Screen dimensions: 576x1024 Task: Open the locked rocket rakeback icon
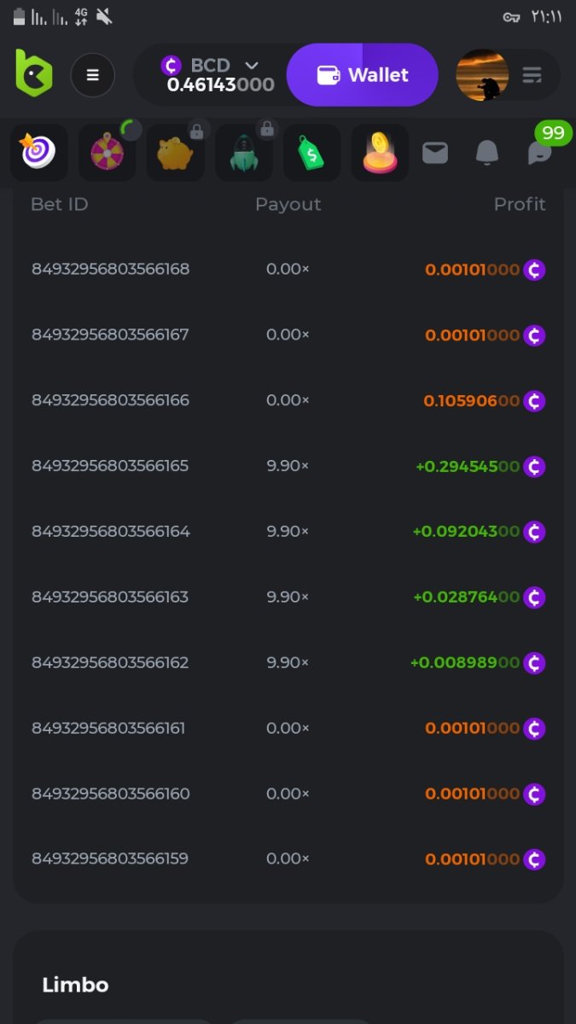[243, 154]
